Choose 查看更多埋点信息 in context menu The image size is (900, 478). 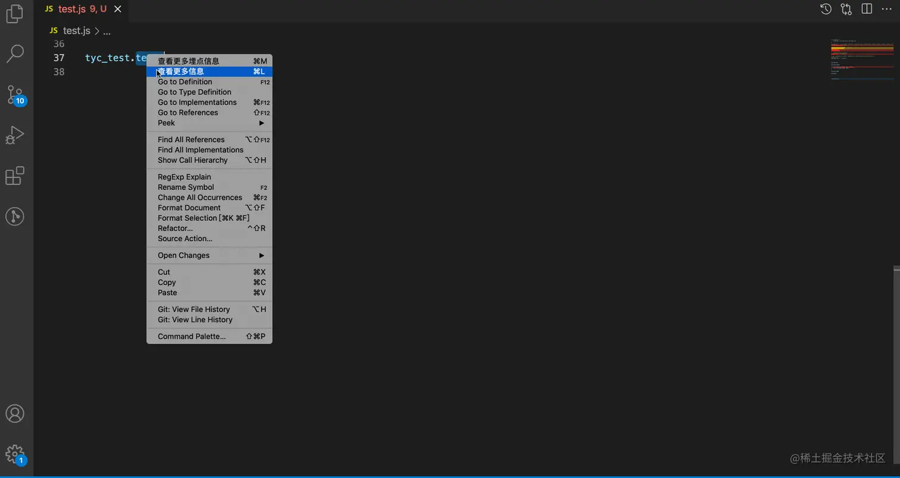coord(210,61)
